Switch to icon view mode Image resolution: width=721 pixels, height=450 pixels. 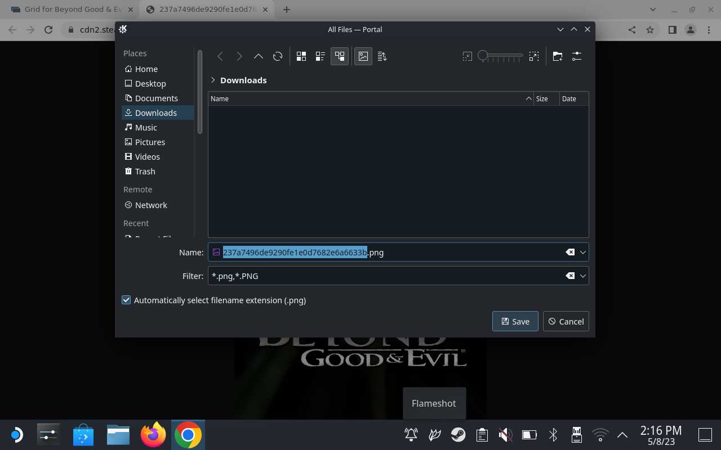tap(301, 56)
